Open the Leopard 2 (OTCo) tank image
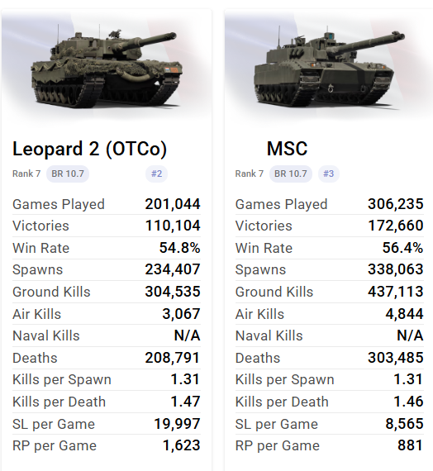The width and height of the screenshot is (433, 471). coord(107,67)
